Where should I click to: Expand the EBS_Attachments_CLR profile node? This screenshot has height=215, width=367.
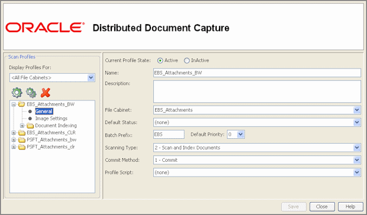14,133
